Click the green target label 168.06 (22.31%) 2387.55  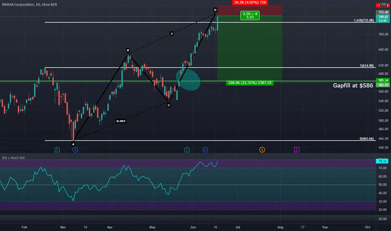250,83
